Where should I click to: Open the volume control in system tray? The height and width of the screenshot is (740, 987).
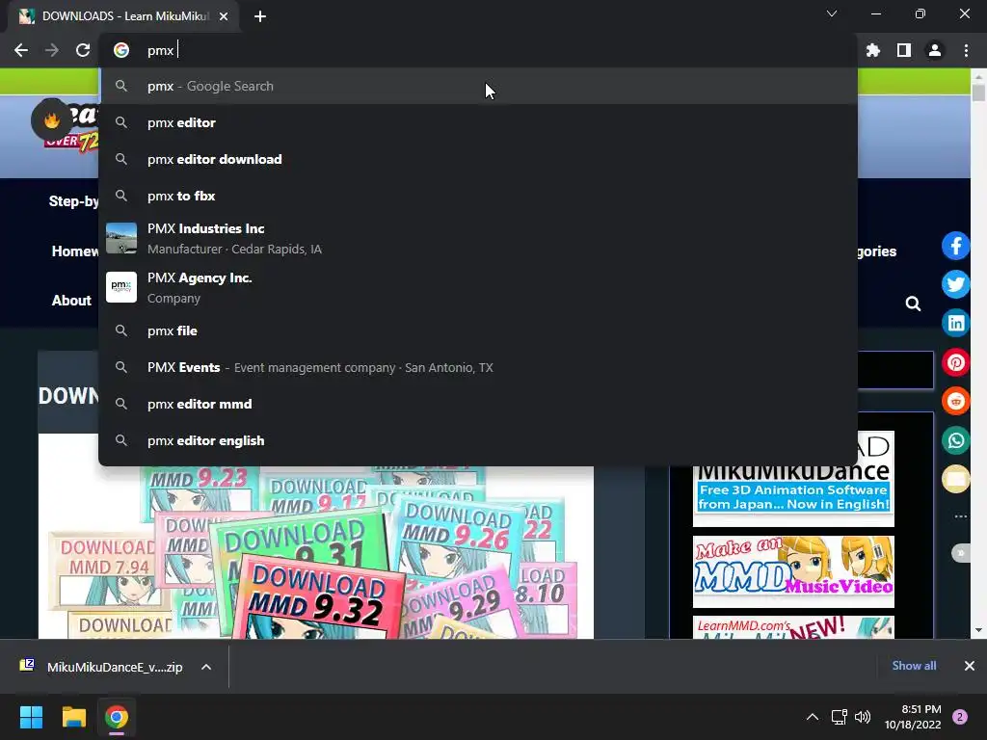coord(863,717)
